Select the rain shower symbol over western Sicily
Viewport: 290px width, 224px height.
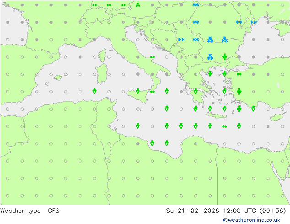pyautogui.click(x=138, y=91)
